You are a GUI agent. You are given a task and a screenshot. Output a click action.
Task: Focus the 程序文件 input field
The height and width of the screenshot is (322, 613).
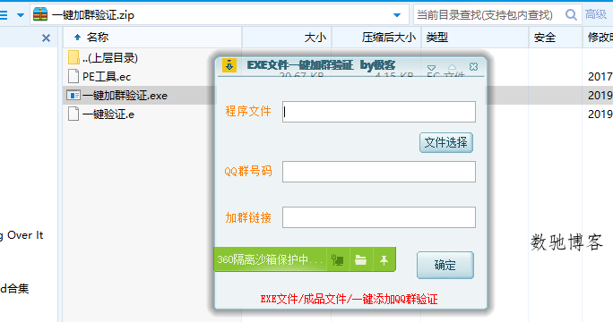coord(379,112)
